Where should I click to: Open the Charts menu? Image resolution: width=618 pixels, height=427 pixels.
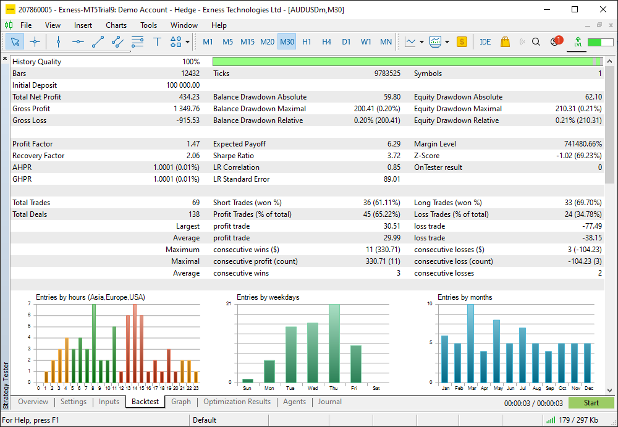point(116,25)
